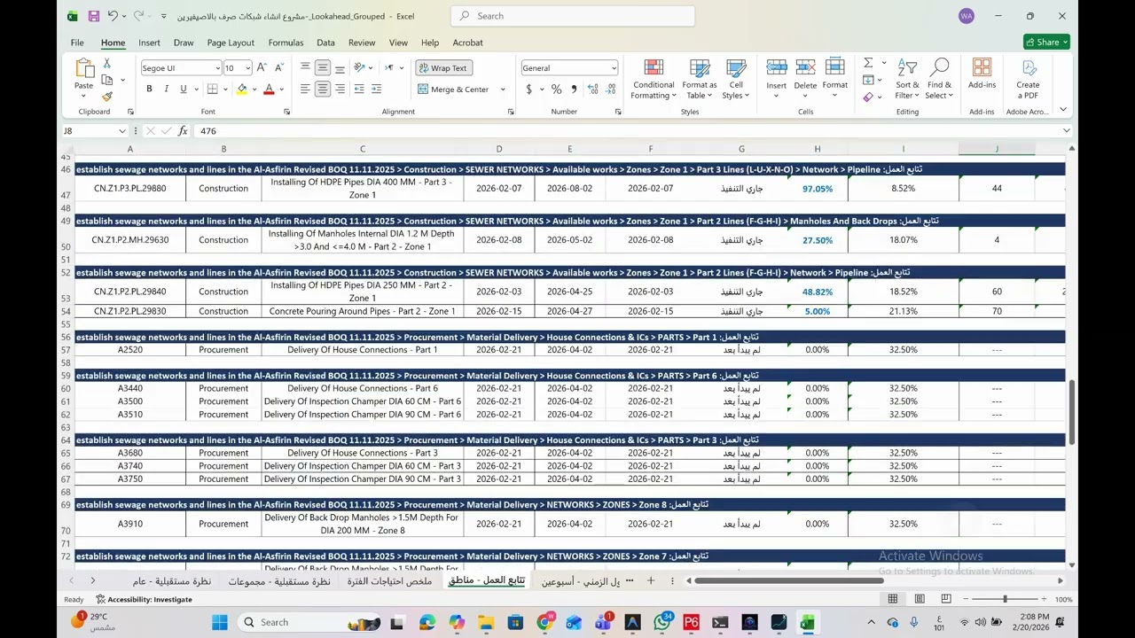Click Accessibility: Investigate status
Viewport: 1135px width, 638px height.
144,599
